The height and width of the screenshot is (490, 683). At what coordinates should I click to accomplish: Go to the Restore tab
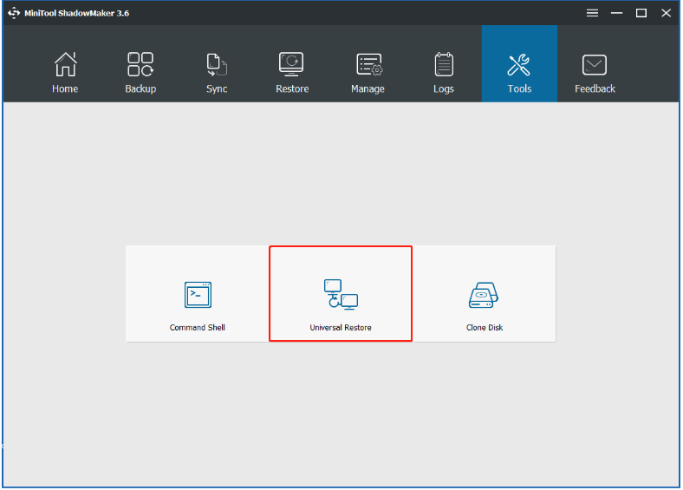pos(292,72)
